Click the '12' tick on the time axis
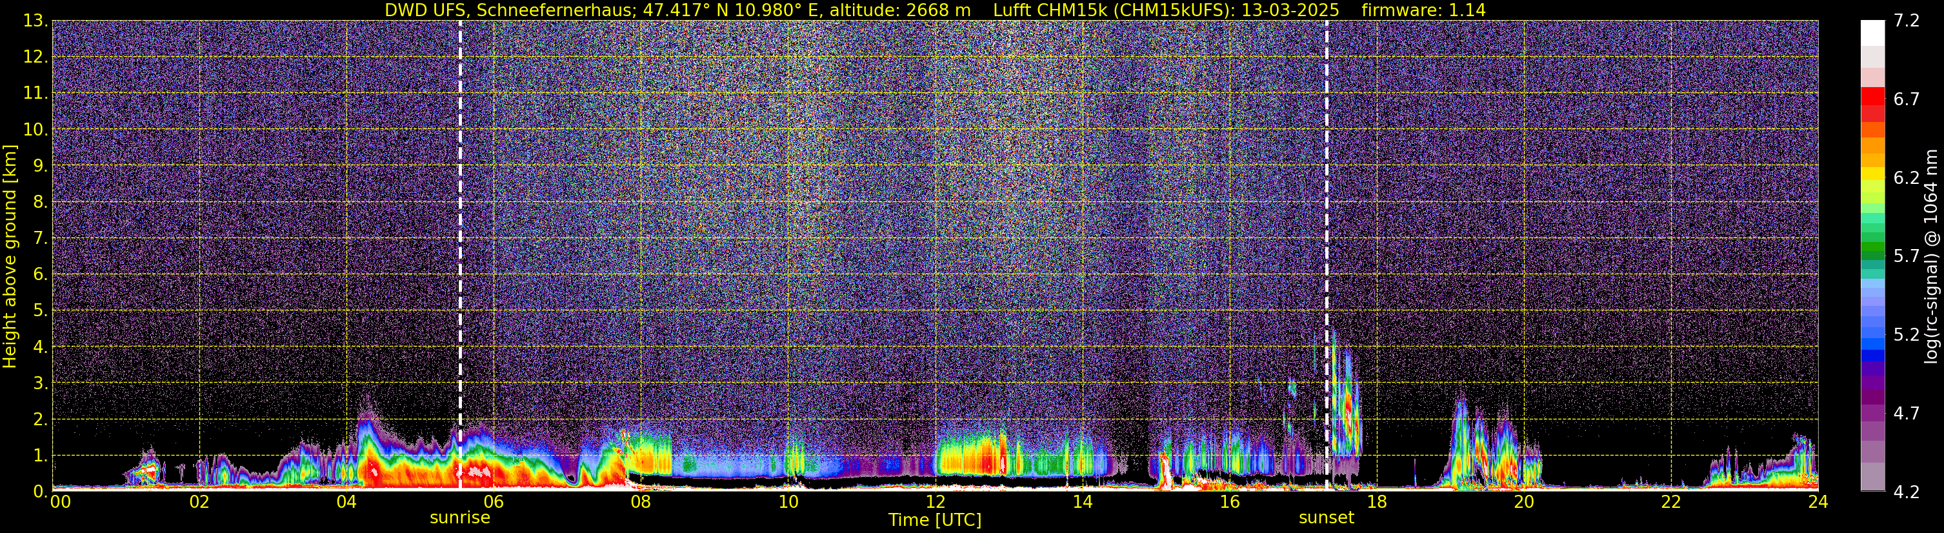Screen dimensions: 1944x533 (935, 502)
